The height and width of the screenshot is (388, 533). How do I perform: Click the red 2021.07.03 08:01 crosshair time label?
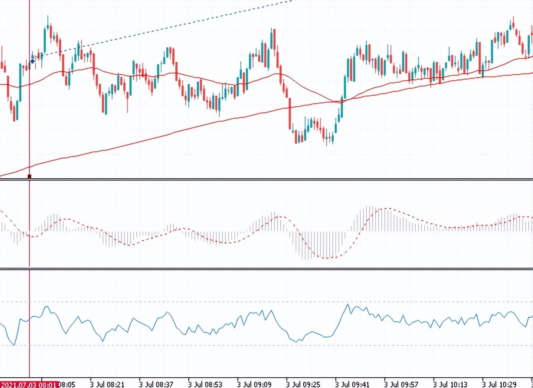pos(29,385)
